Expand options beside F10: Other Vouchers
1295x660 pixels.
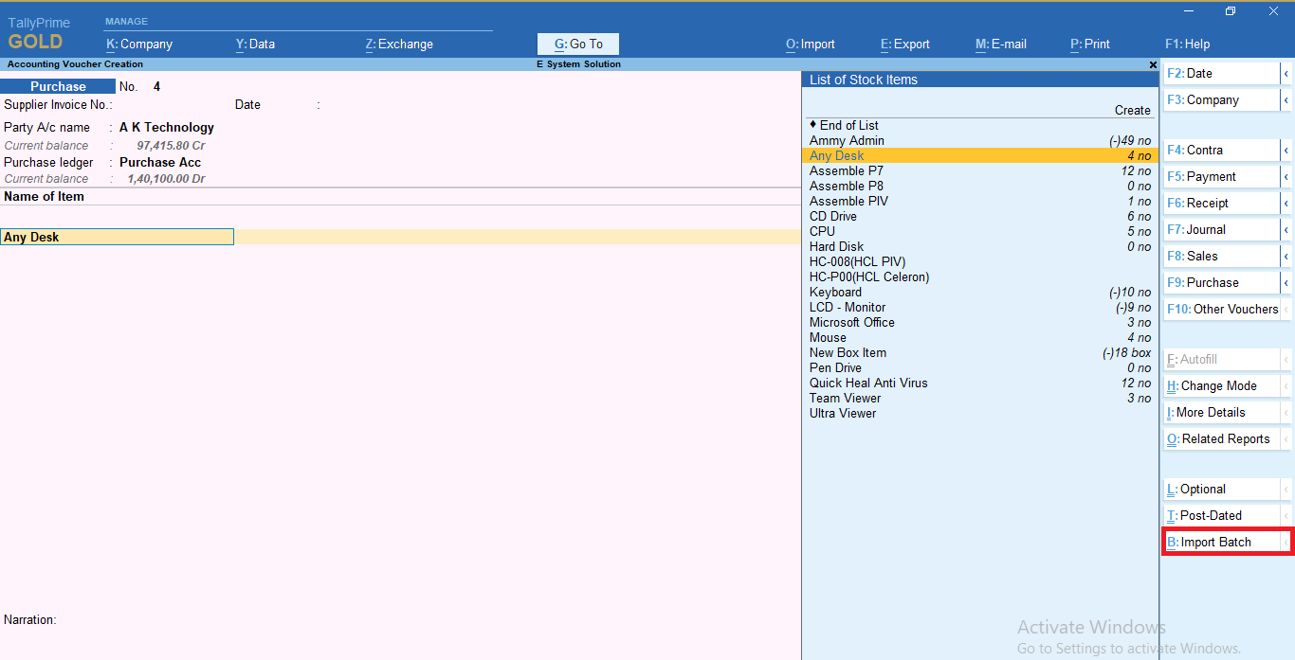click(x=1287, y=309)
